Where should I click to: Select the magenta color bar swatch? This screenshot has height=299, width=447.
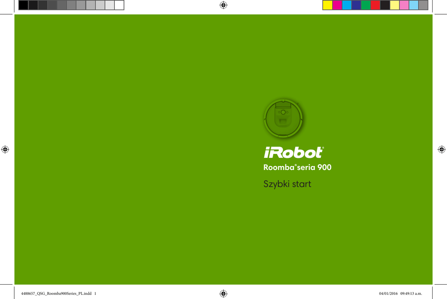(x=337, y=5)
